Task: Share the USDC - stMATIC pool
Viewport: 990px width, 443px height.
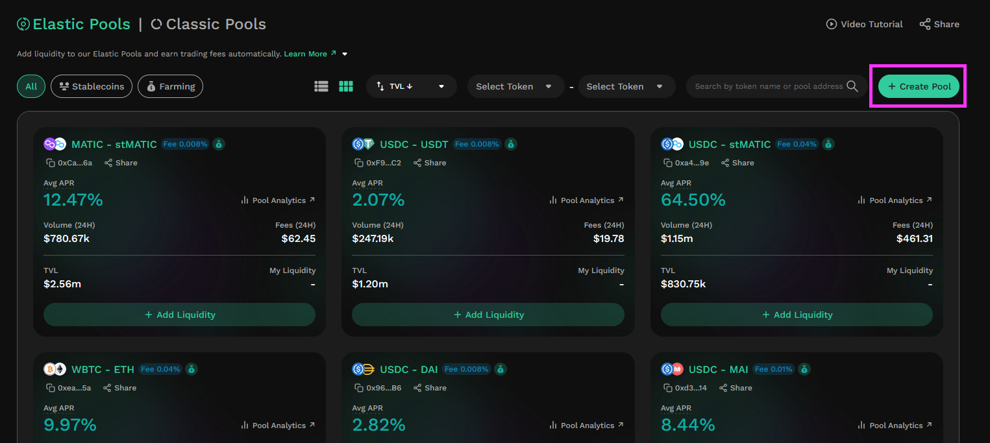Action: (737, 163)
